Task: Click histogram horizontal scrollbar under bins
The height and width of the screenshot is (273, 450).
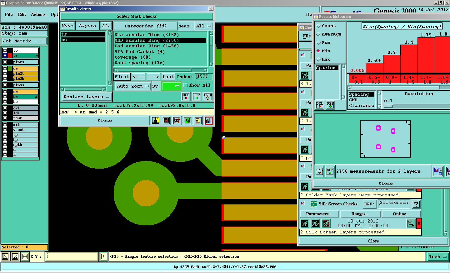Action: click(399, 88)
